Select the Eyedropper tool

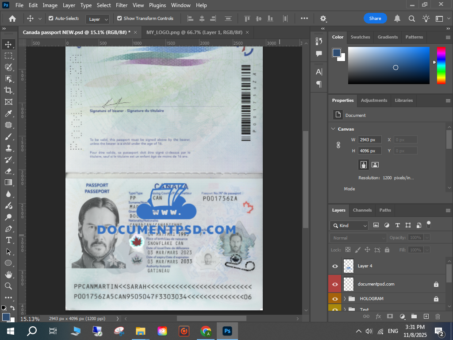coord(8,113)
